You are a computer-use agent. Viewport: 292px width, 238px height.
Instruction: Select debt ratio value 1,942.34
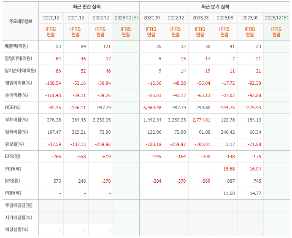click(152, 120)
